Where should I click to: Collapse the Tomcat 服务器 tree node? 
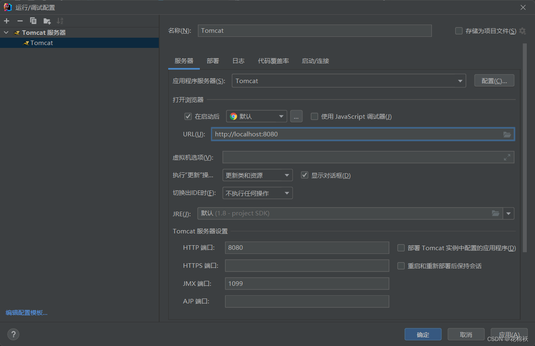6,32
